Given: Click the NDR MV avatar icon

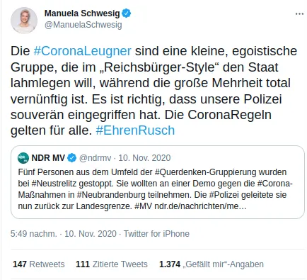Looking at the screenshot, I should (23, 158).
